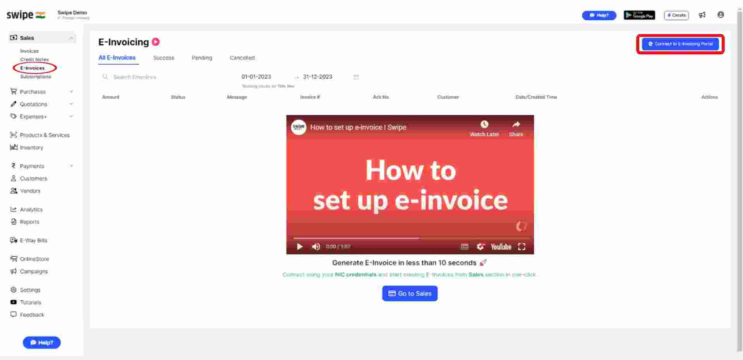Switch to Success tab
Image resolution: width=743 pixels, height=360 pixels.
[164, 58]
